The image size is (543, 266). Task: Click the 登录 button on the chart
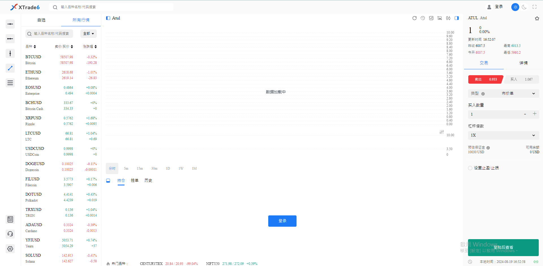282,221
